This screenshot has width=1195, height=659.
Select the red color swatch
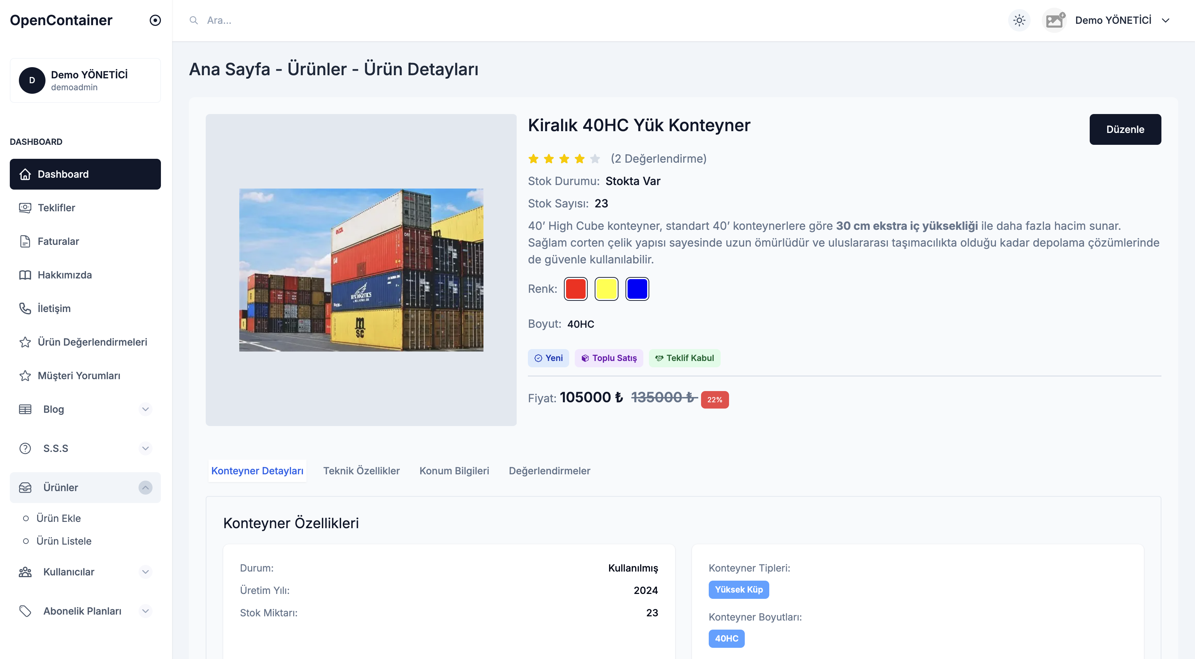coord(576,289)
